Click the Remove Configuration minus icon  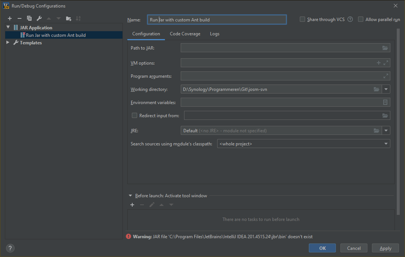[20, 18]
